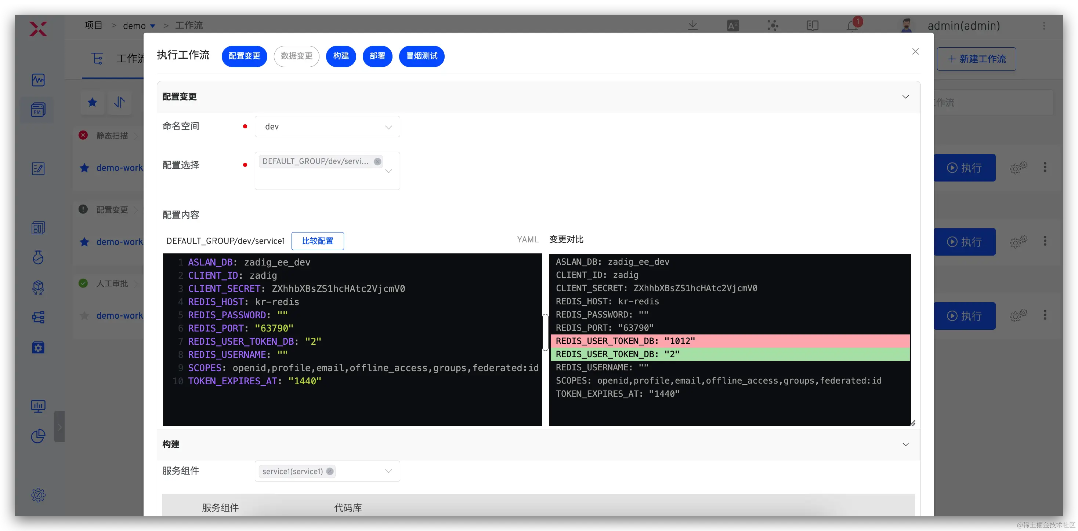Screen dimensions: 1078x531
Task: Open the 命名空间 dev dropdown
Action: point(327,127)
